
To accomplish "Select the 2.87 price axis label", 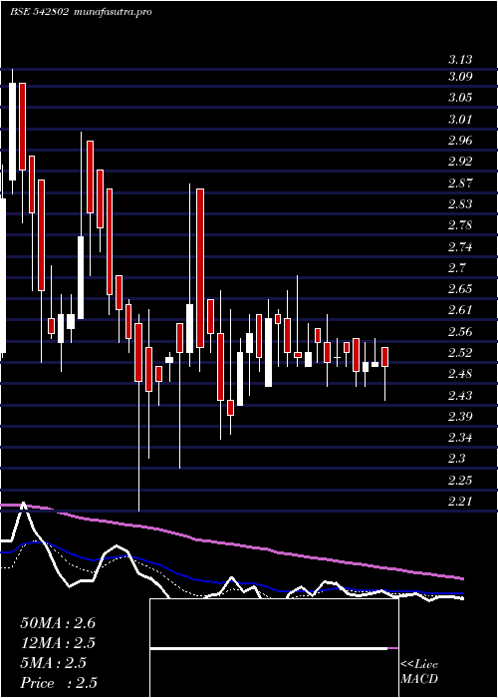I will tap(460, 182).
